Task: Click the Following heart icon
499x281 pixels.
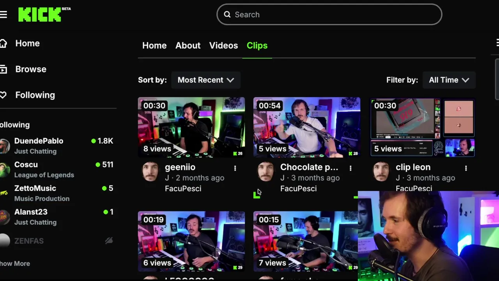Action: [x=3, y=95]
